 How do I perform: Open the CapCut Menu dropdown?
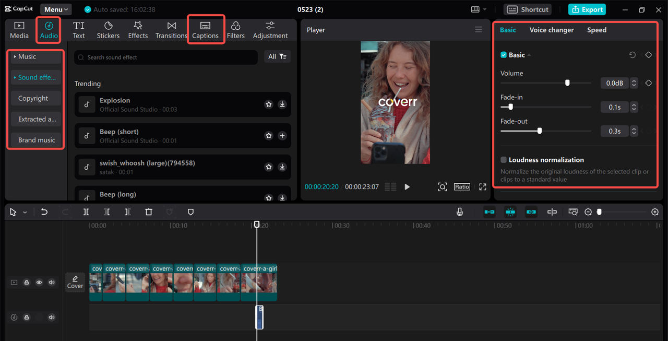coord(56,9)
